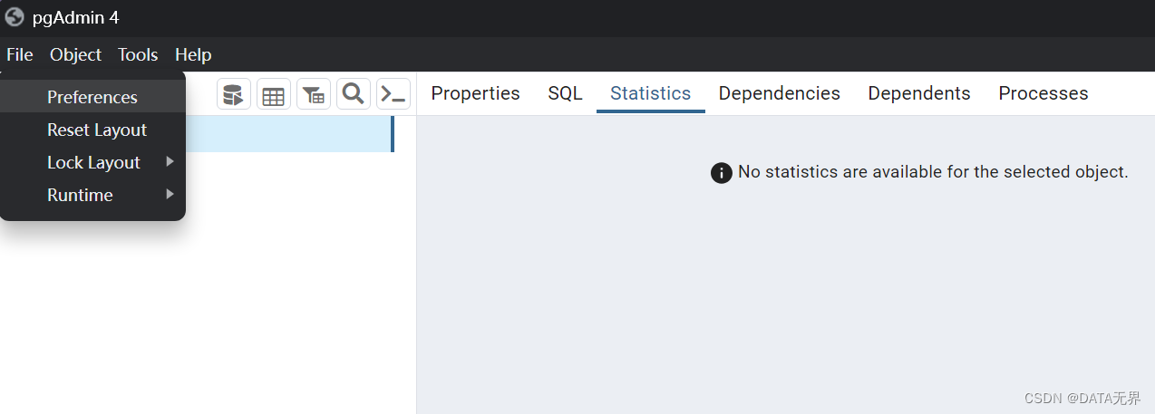Expand the Lock Layout submenu
1155x414 pixels.
pos(94,162)
